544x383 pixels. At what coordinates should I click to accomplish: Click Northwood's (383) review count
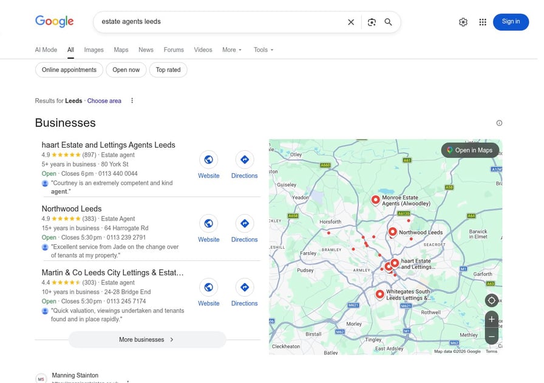coord(89,219)
